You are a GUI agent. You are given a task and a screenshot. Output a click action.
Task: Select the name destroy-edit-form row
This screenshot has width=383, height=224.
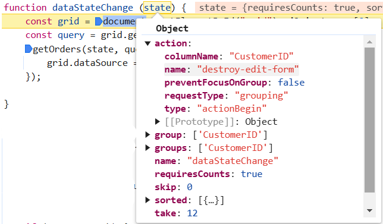tap(231, 70)
